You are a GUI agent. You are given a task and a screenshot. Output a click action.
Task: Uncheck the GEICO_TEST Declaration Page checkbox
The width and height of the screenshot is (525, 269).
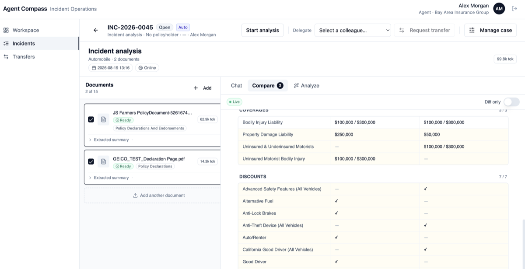[x=91, y=161]
